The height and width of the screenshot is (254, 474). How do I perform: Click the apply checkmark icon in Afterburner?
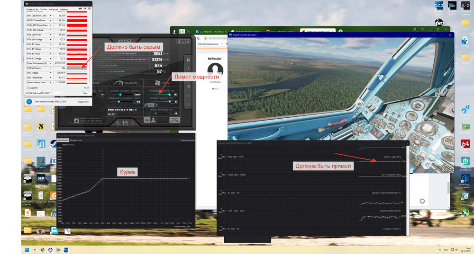133,123
